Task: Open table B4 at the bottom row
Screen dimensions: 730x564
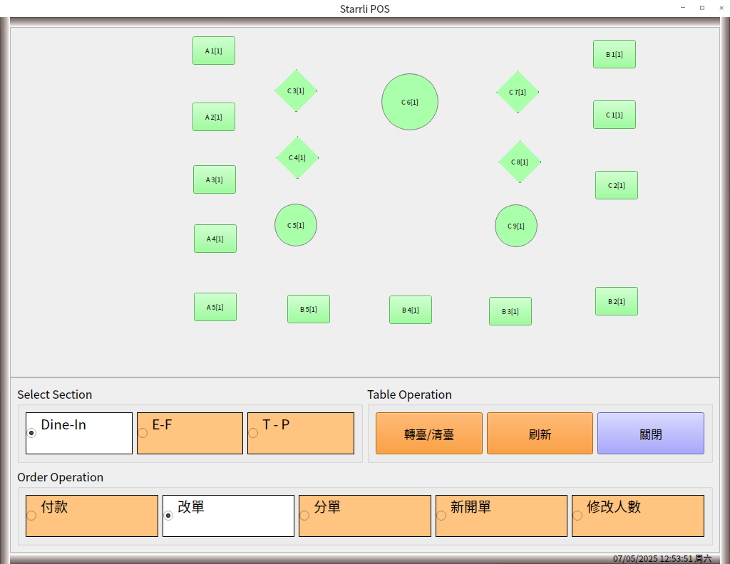Action: tap(410, 310)
